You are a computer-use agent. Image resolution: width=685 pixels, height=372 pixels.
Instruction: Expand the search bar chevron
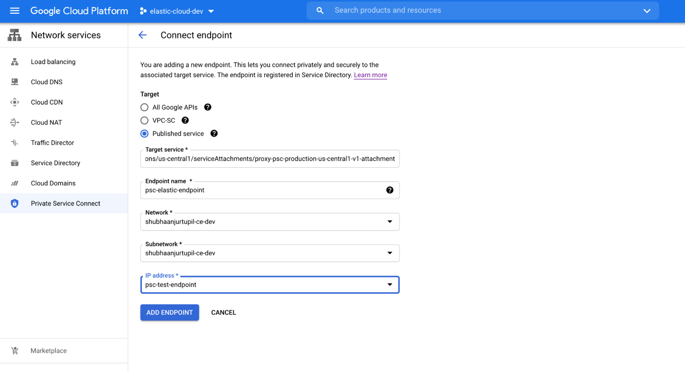pos(647,11)
